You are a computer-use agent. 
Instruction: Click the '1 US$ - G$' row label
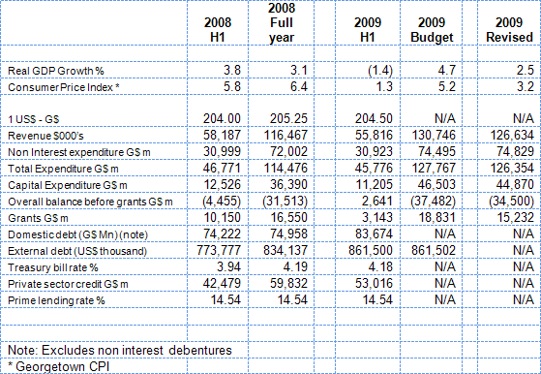coord(34,119)
